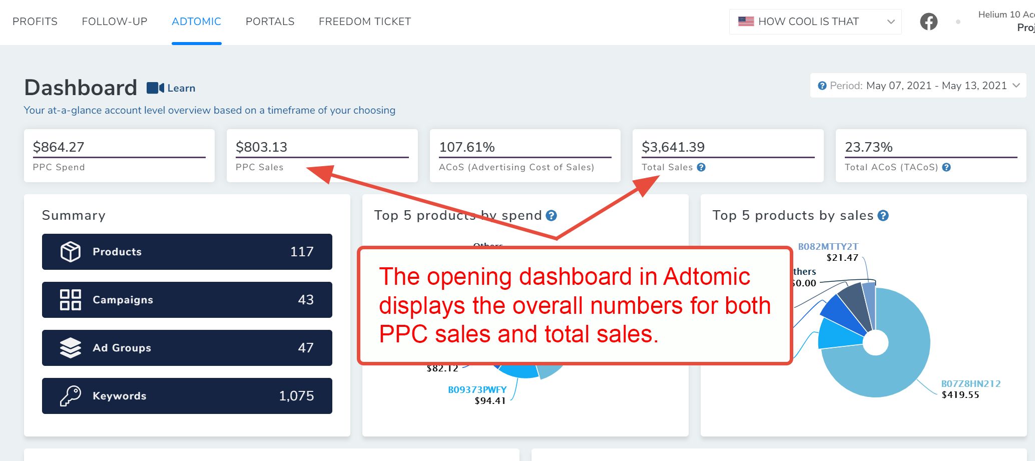1035x461 pixels.
Task: Open the FREEDOM TICKET tab
Action: (364, 21)
